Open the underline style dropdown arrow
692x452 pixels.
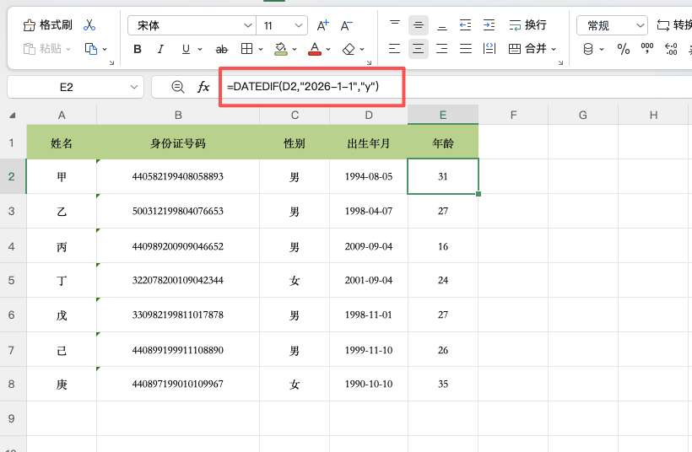click(x=200, y=50)
